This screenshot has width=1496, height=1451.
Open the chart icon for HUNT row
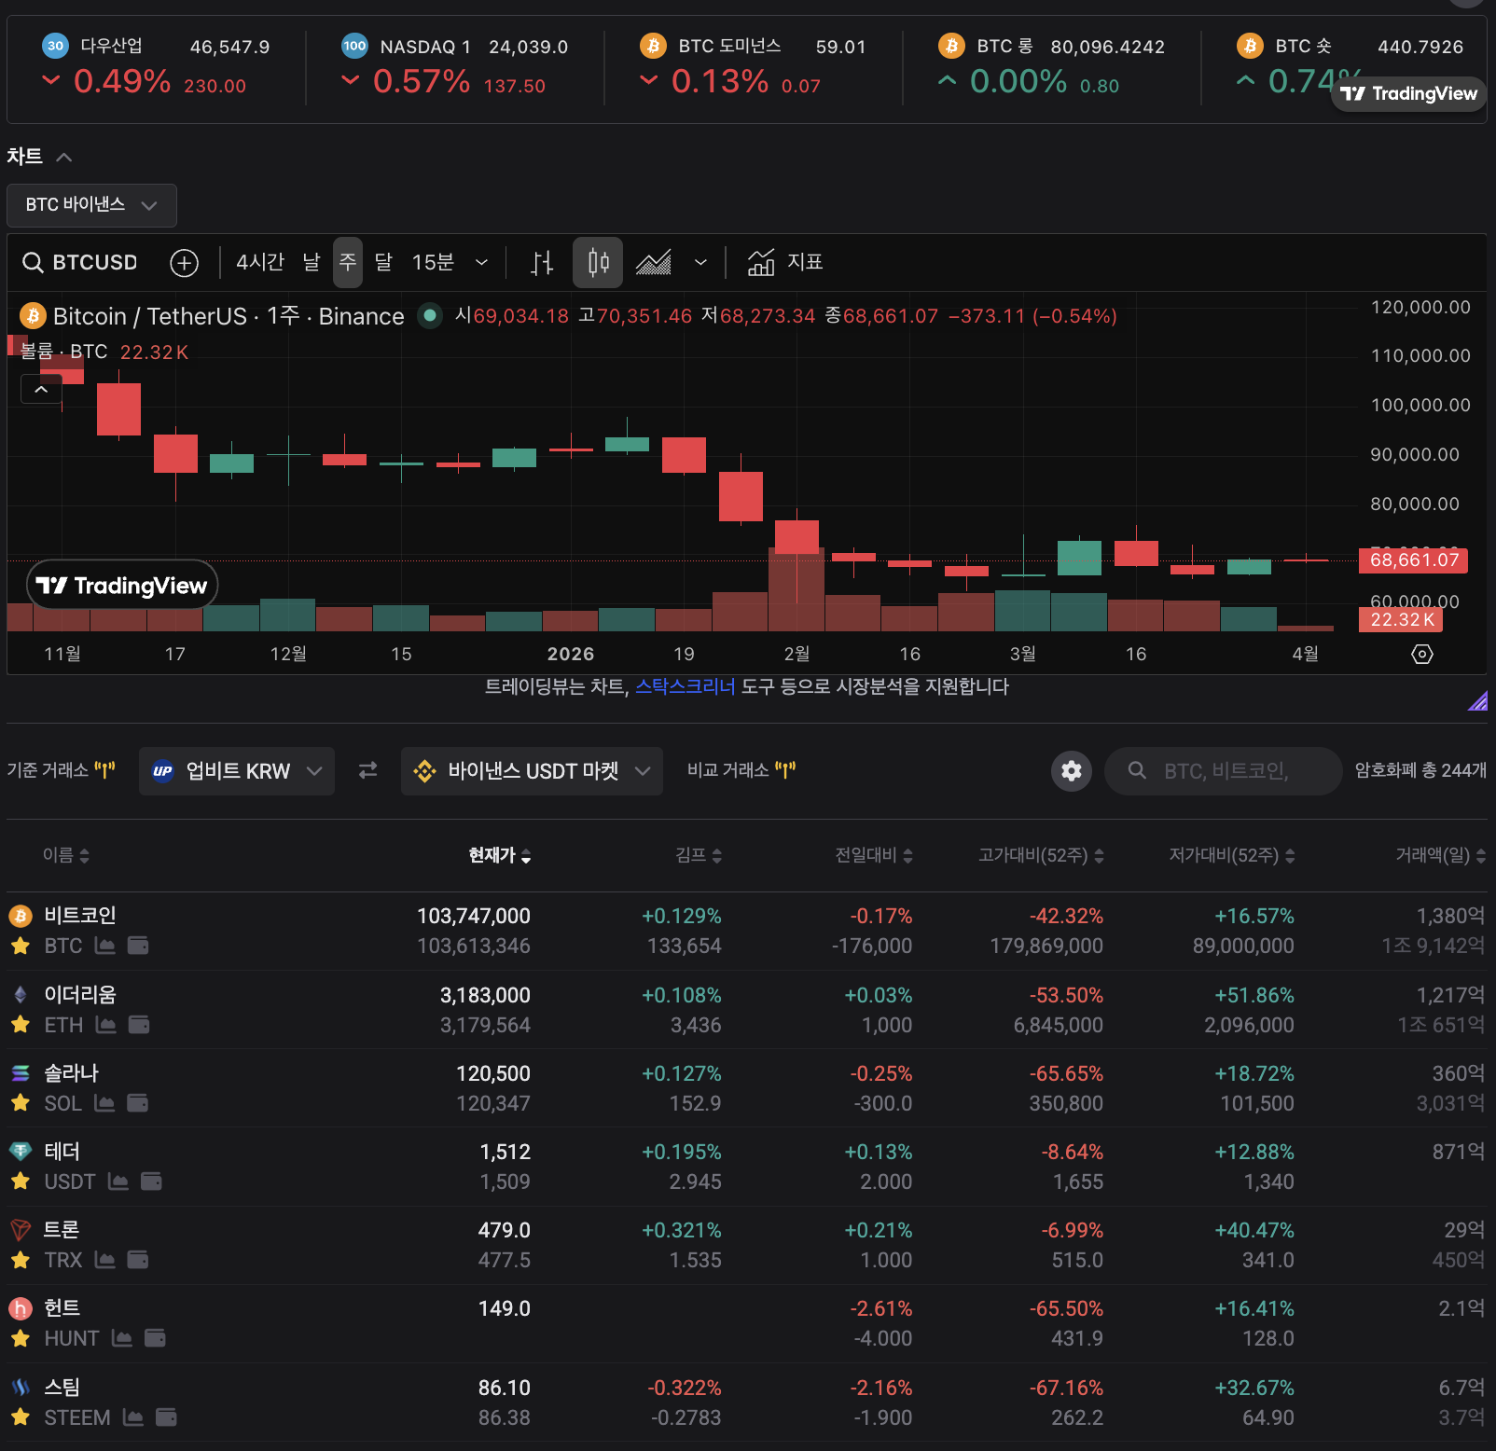click(122, 1339)
